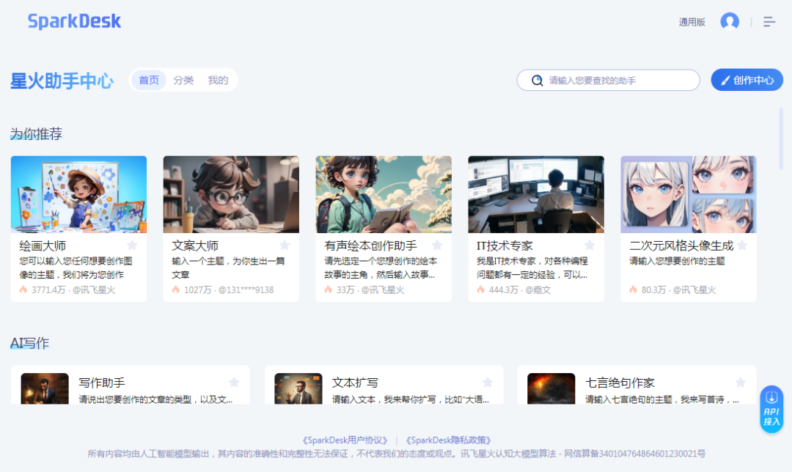Favorite the 有声绘本创作助手 star
Screen dimensions: 792x472
pyautogui.click(x=437, y=246)
